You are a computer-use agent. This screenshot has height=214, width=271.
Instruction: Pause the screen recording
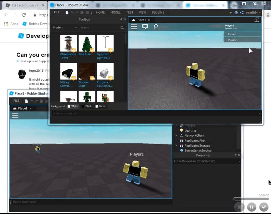pyautogui.click(x=251, y=207)
